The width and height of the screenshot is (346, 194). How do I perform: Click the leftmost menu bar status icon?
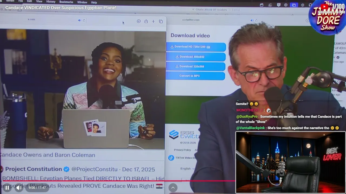[x=261, y=5]
